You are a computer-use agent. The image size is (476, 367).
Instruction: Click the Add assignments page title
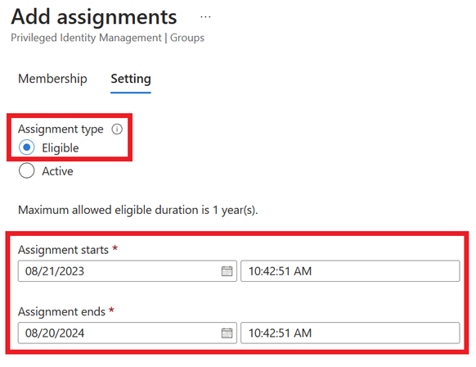point(94,17)
